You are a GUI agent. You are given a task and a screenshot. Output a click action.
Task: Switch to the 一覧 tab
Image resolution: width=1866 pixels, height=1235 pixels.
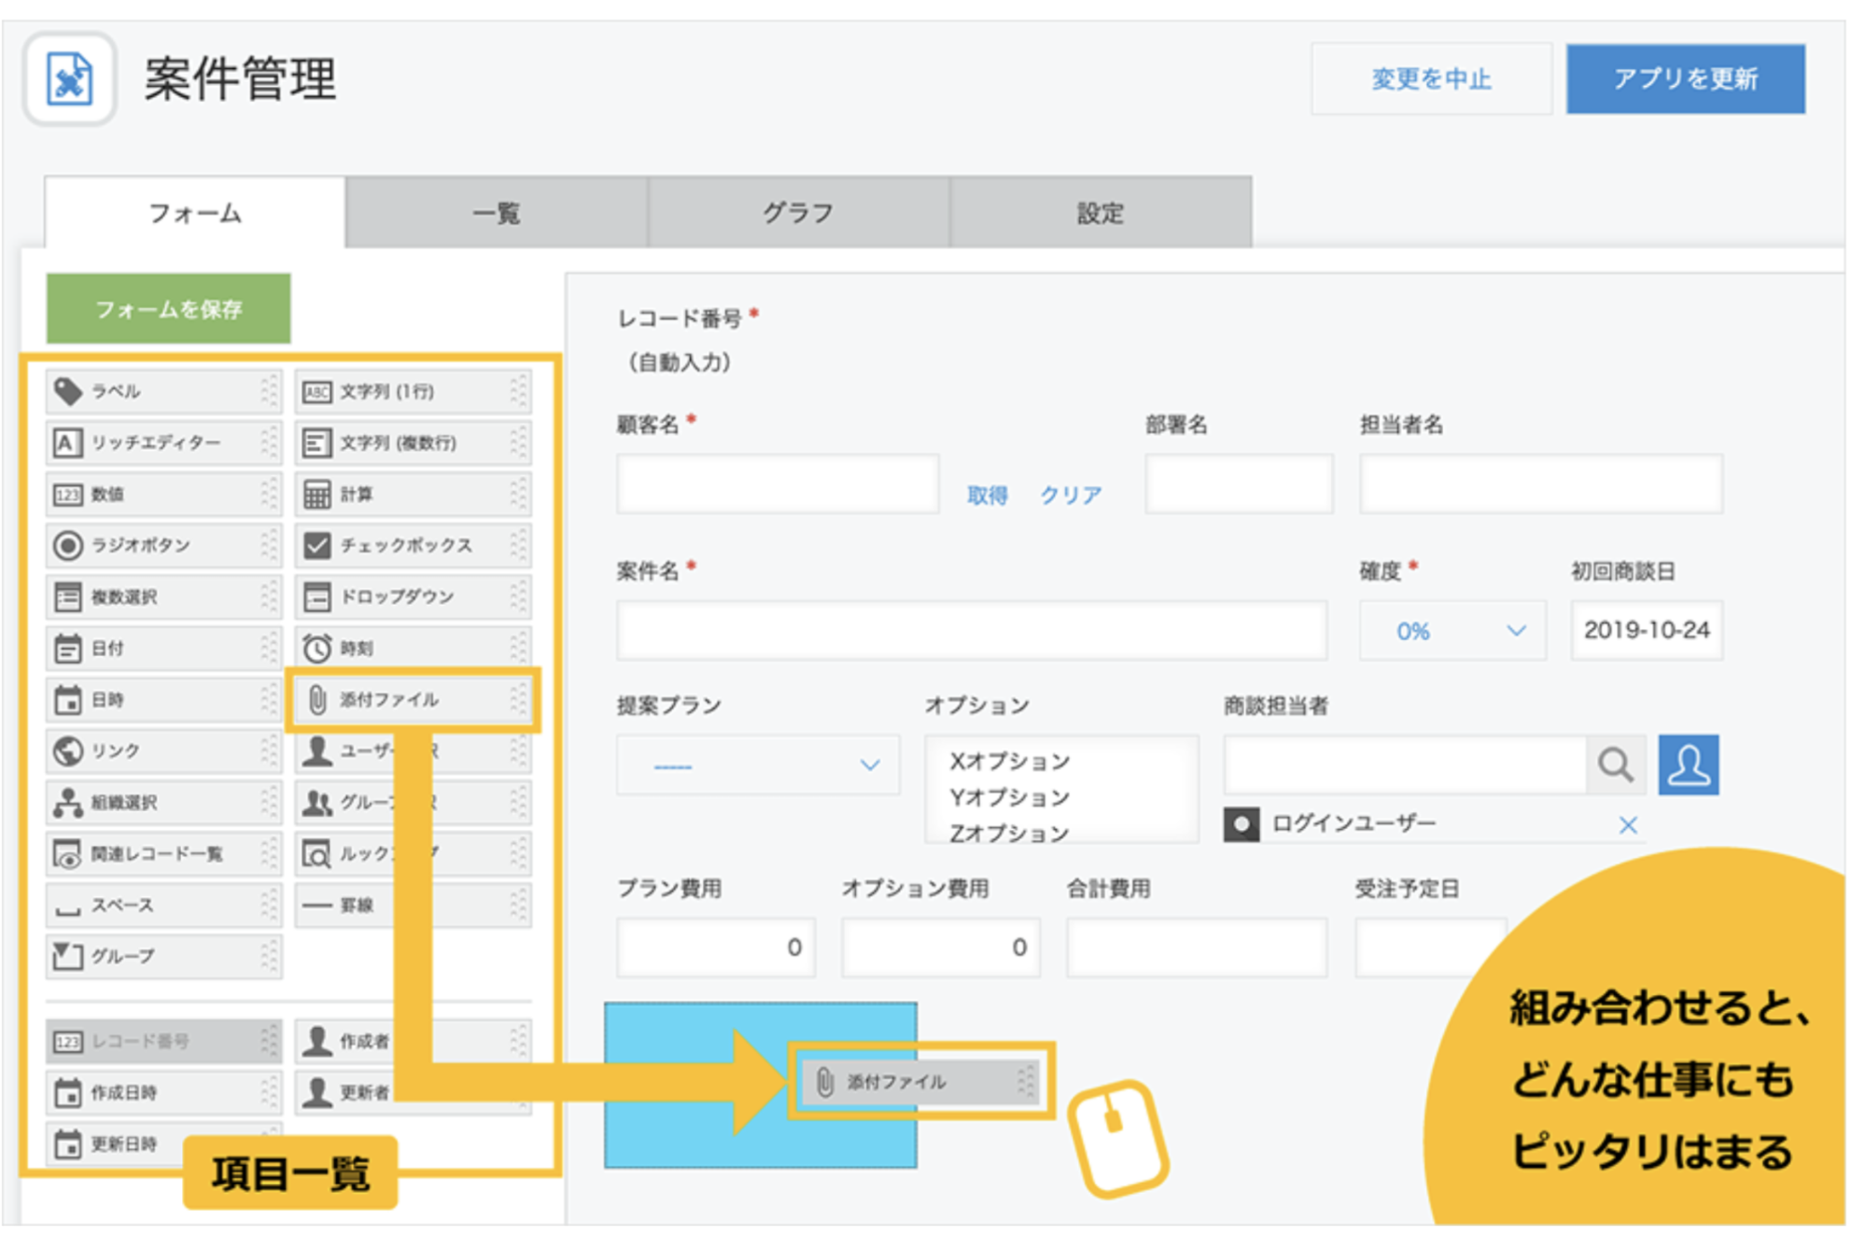click(x=497, y=213)
